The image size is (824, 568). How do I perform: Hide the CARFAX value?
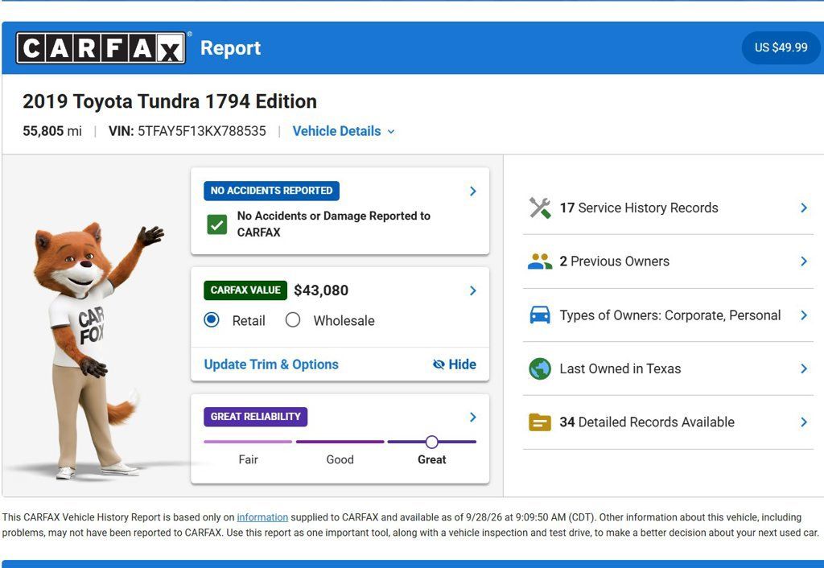tap(454, 364)
